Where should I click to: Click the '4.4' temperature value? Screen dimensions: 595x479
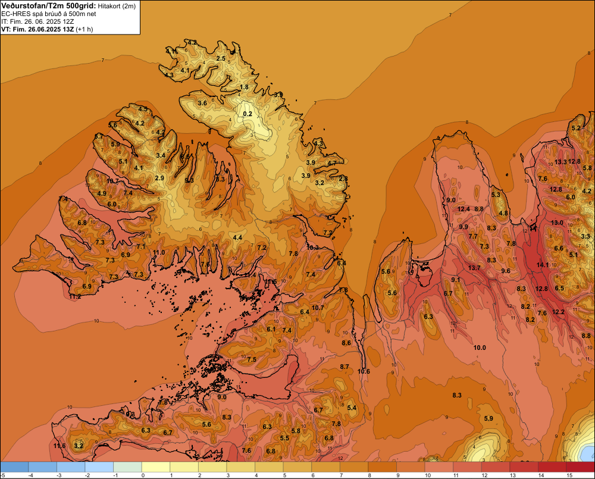[x=237, y=237]
